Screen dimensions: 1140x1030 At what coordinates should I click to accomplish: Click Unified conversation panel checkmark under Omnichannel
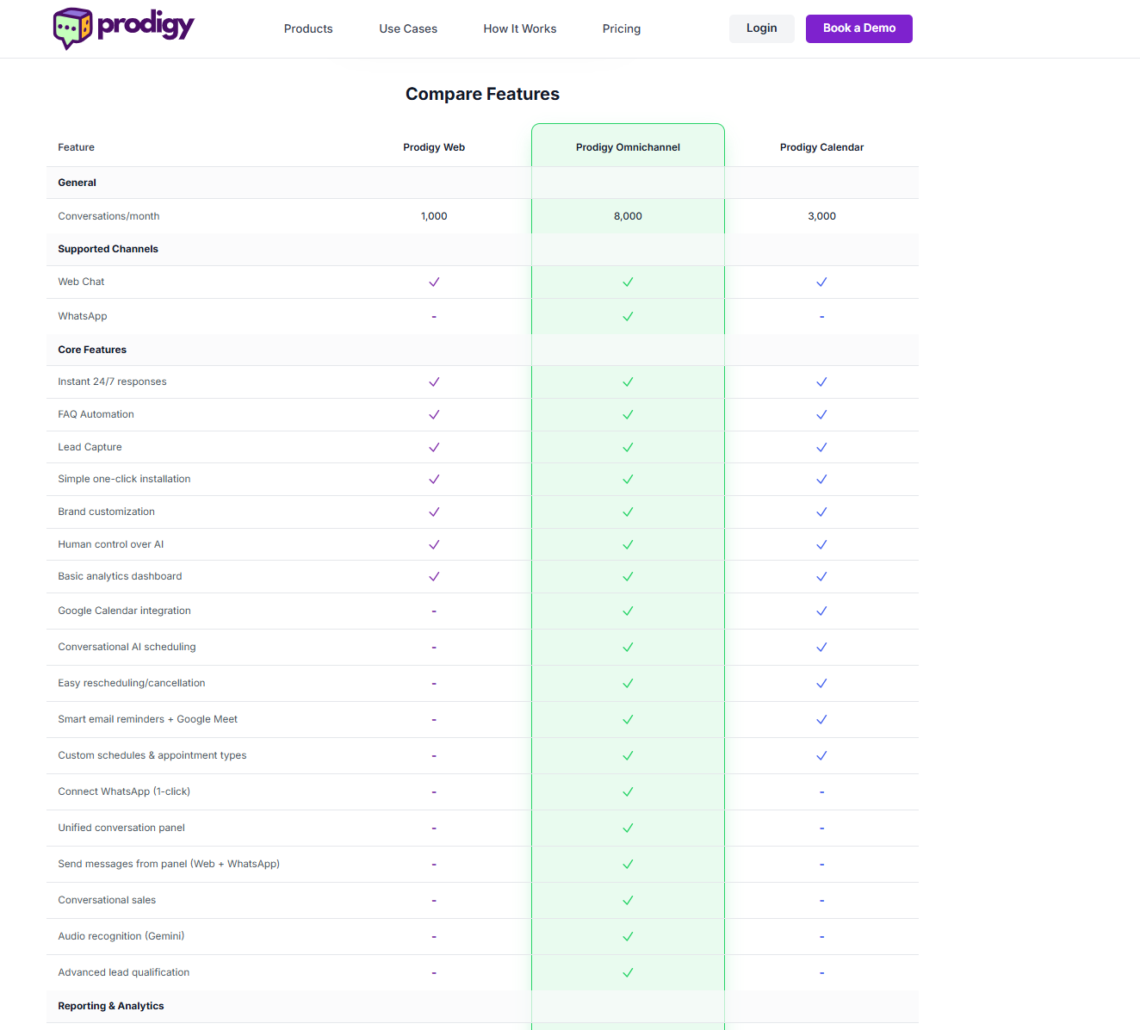[628, 828]
